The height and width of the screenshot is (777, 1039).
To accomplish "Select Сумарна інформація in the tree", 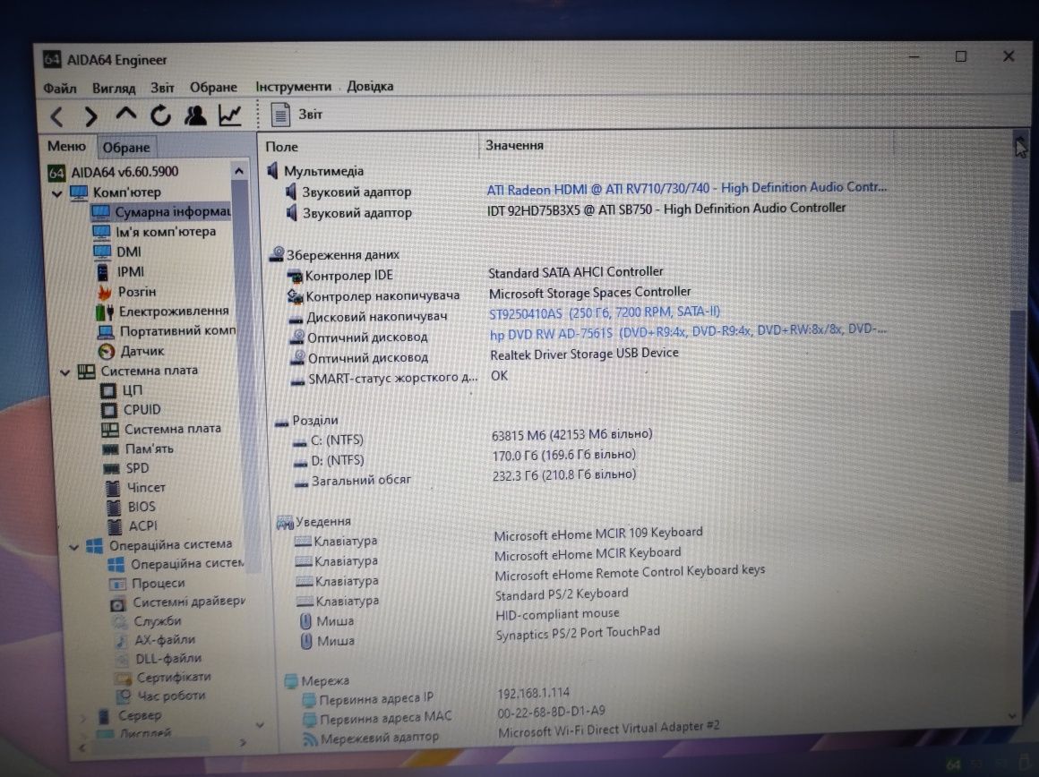I will pos(161,212).
